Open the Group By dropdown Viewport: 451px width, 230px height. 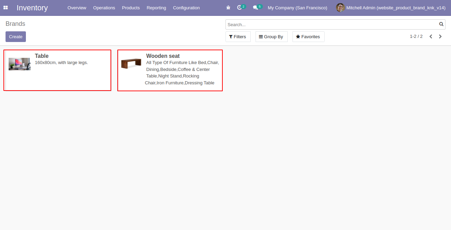click(271, 36)
